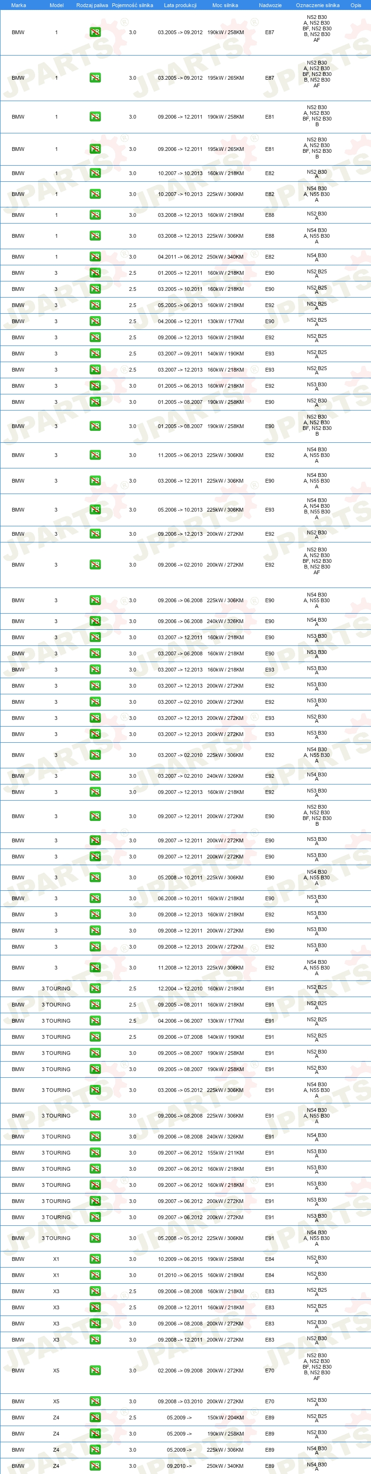Click fuel icon in X1 190kW/258KM row
371x1474 pixels.
95,1259
